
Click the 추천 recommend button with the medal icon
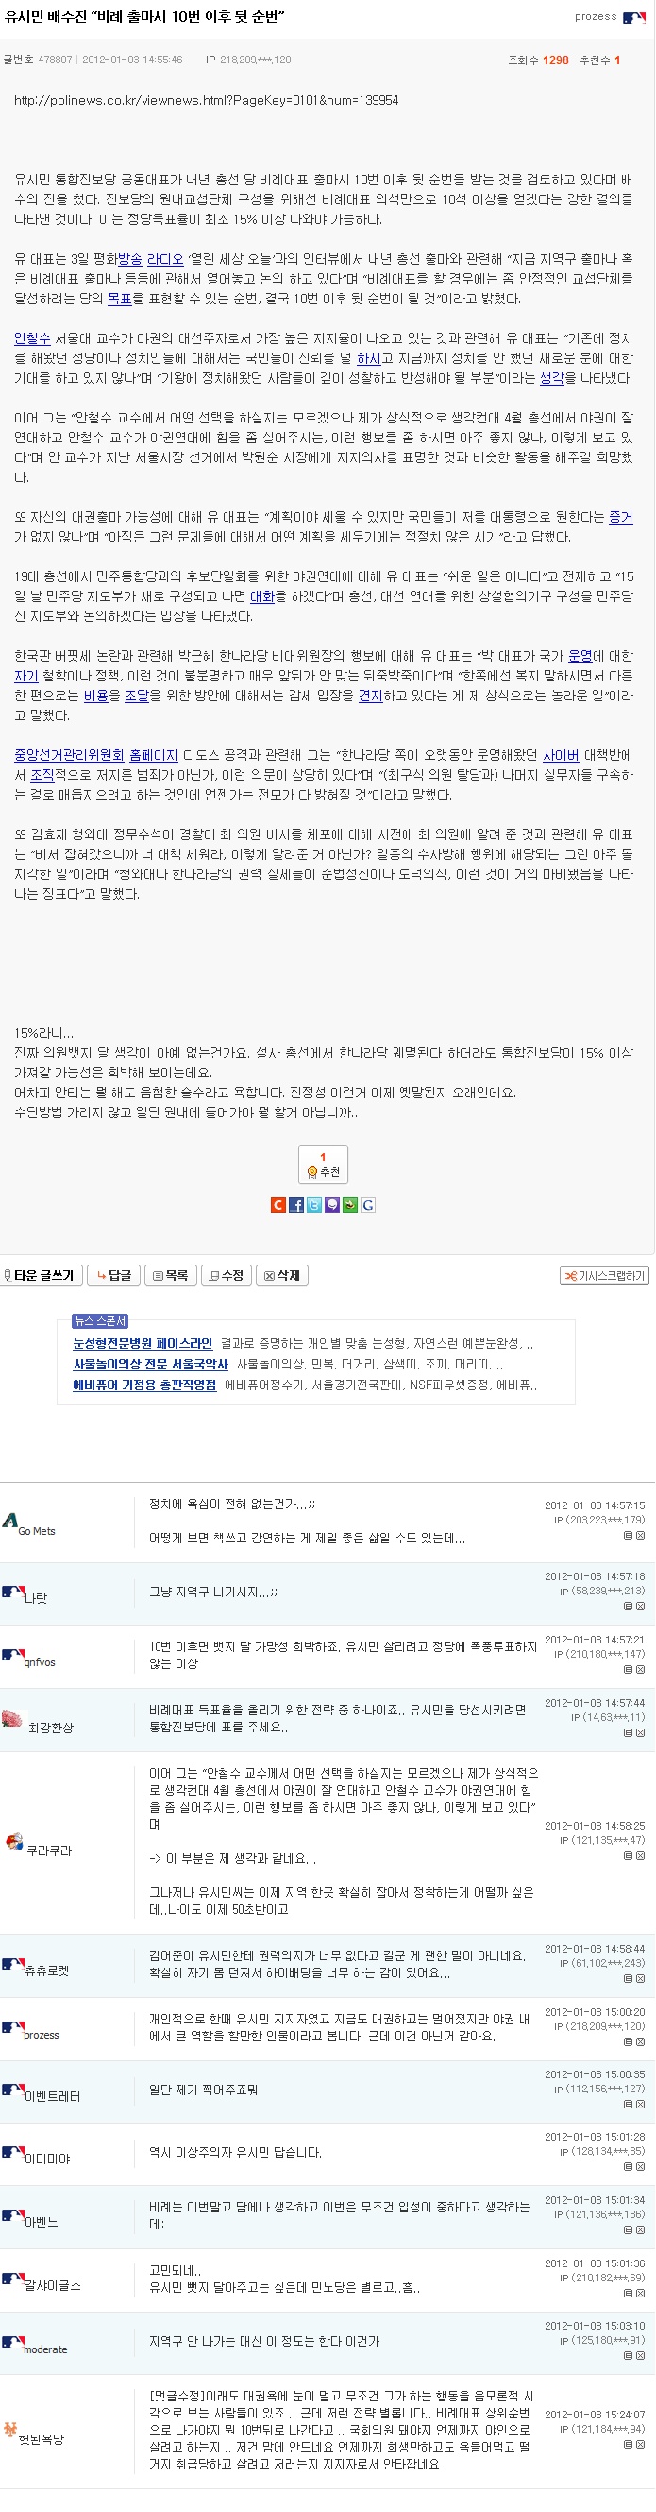click(322, 1164)
